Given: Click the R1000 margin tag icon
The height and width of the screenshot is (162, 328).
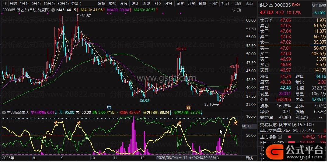Looking at the screenshot, I should [x=295, y=5].
